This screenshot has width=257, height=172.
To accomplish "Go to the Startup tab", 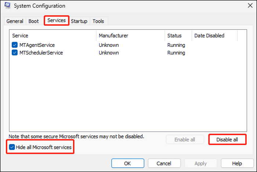I will coord(79,21).
